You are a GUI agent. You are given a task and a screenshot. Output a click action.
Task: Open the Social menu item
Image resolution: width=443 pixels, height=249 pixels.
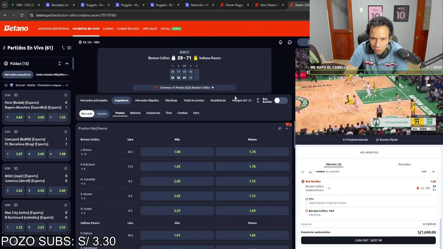(x=165, y=29)
